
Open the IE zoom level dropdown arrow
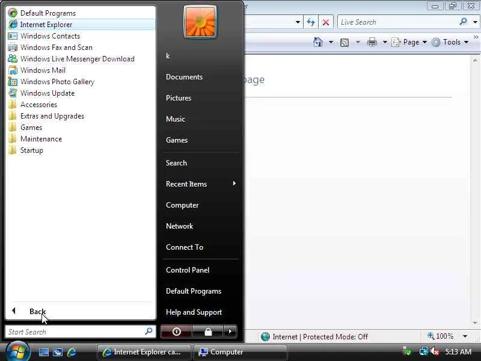click(x=465, y=336)
